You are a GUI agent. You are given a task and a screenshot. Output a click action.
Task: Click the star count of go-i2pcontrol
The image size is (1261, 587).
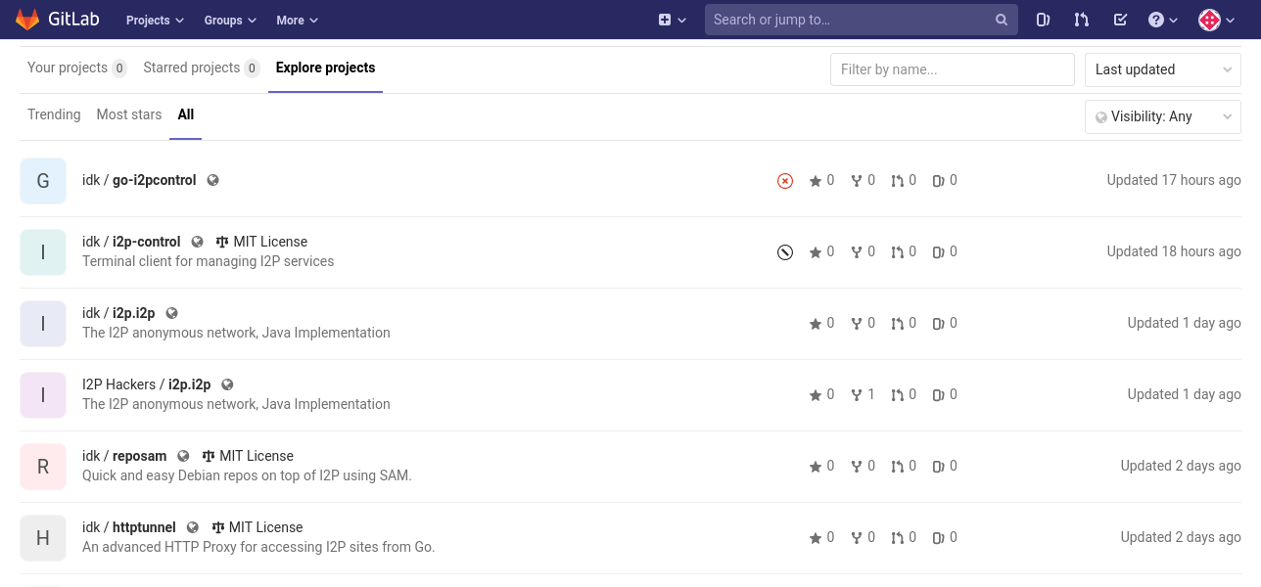[821, 180]
